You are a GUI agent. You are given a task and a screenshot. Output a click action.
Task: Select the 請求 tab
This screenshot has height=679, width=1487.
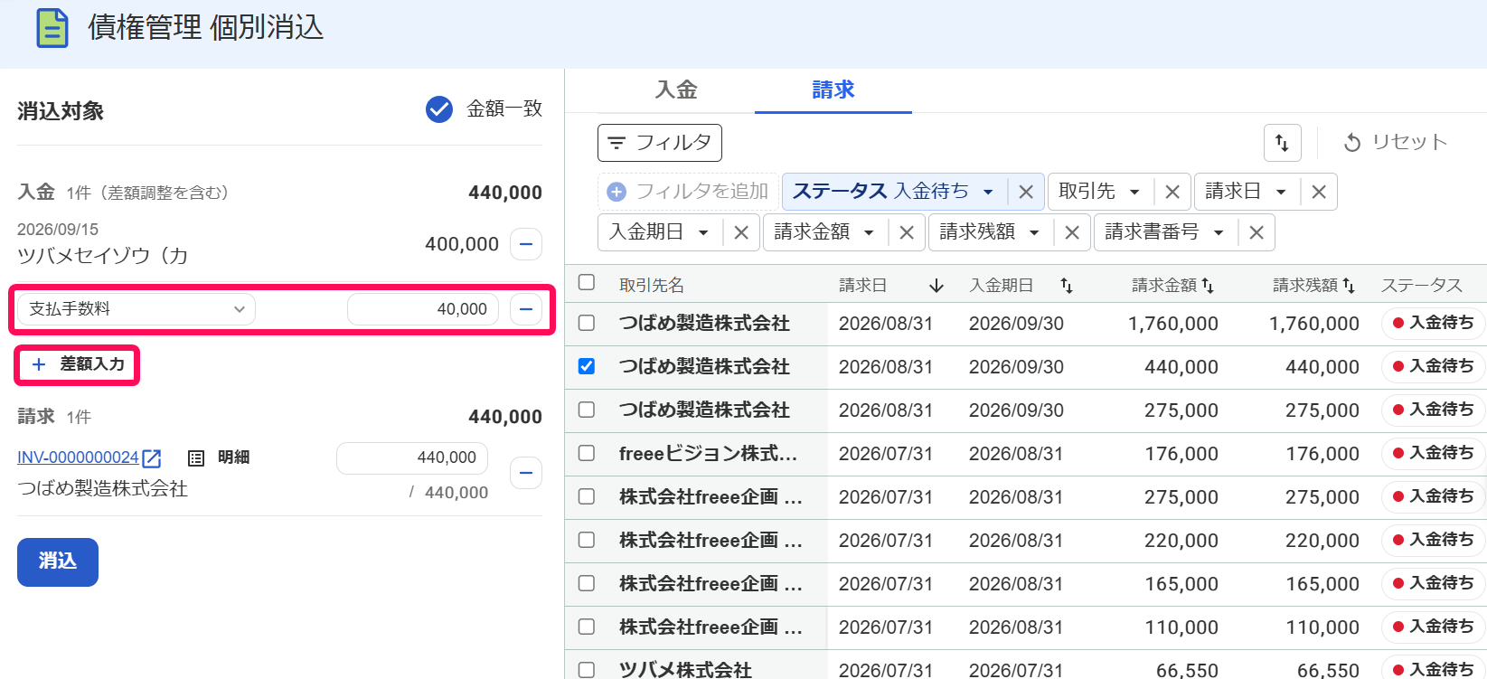click(x=833, y=90)
